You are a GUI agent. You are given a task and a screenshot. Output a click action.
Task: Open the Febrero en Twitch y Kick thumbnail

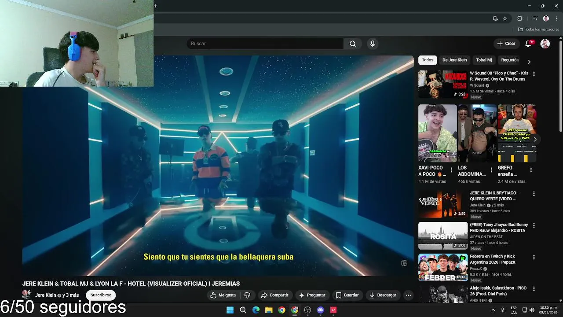[x=442, y=267]
